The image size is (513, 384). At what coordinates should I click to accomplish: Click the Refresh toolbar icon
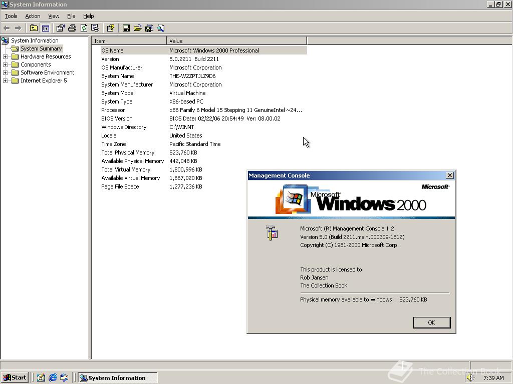(x=84, y=28)
